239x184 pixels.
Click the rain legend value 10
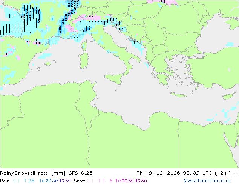pos(42,181)
